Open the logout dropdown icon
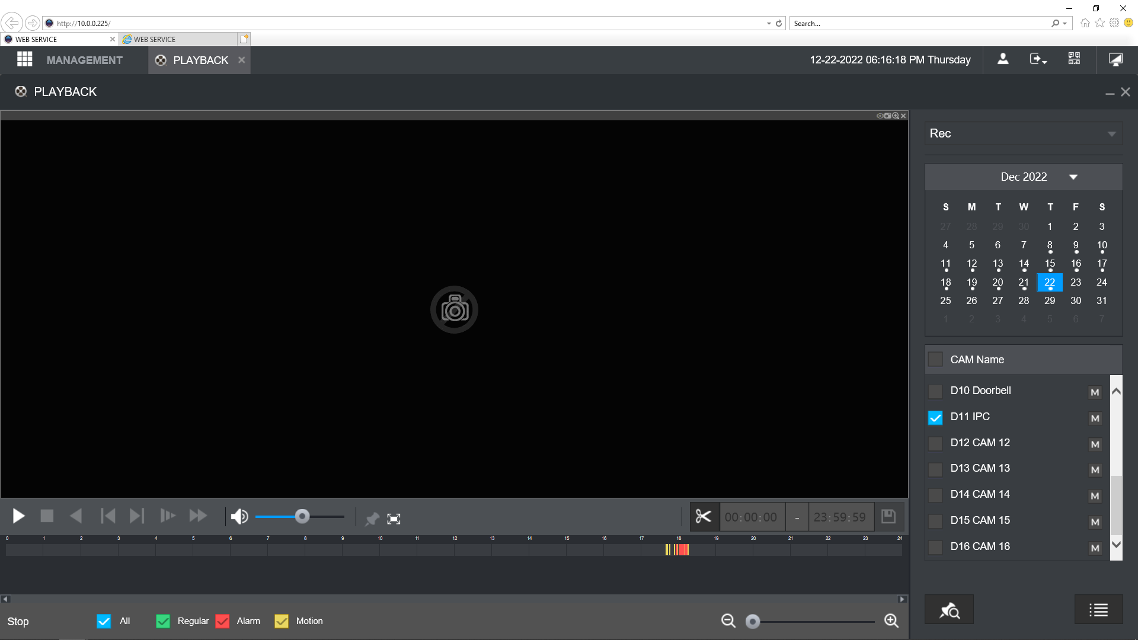 (x=1038, y=59)
